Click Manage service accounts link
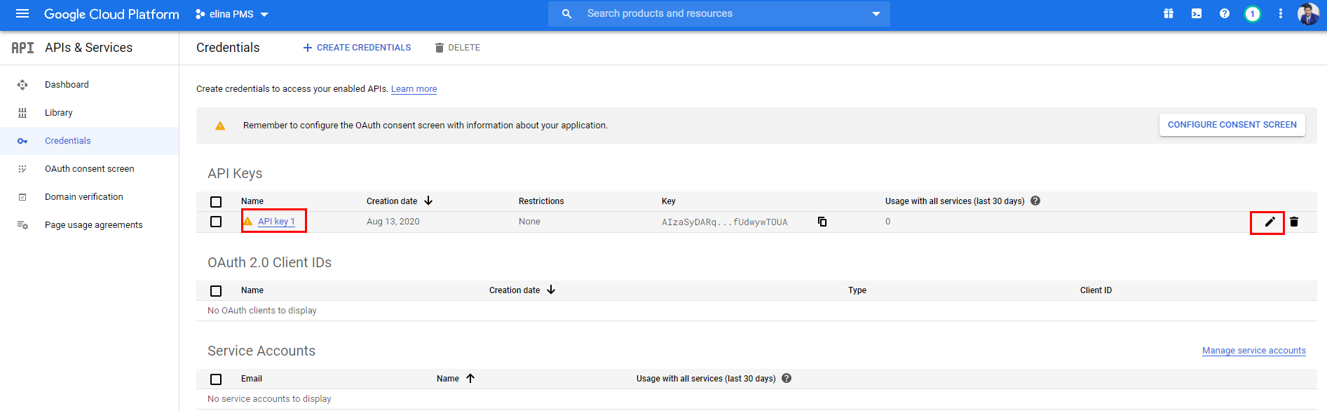Image resolution: width=1327 pixels, height=411 pixels. (1254, 351)
